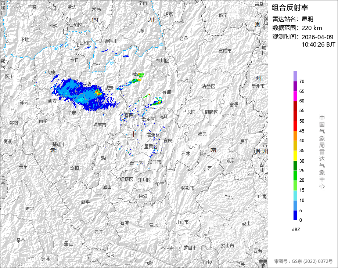Viewport: 338px width, 268px height.
Task: Click the radar station name 昆明
Action: [x=308, y=19]
